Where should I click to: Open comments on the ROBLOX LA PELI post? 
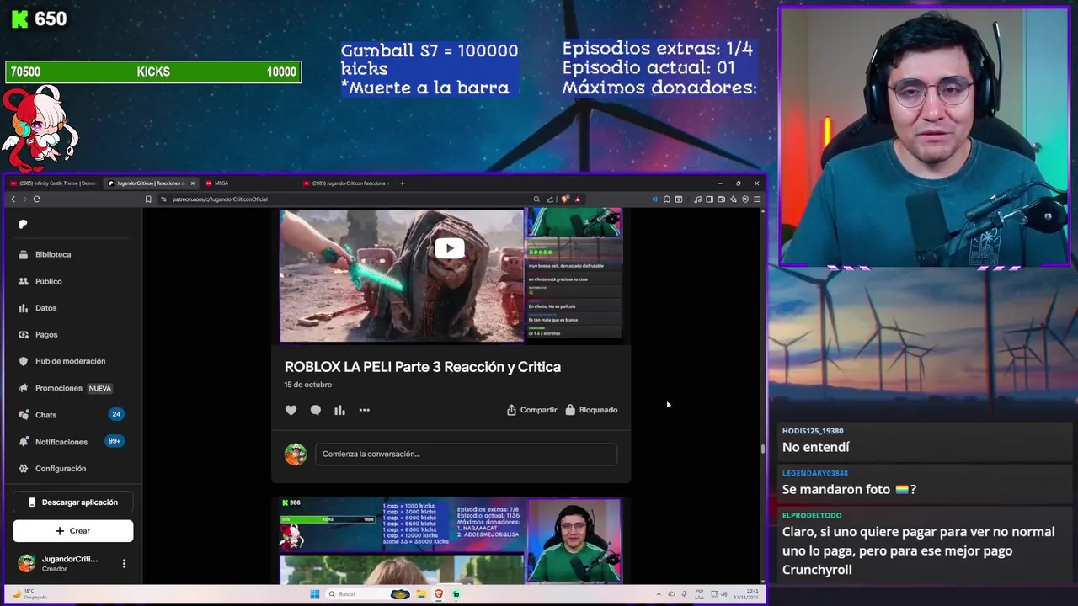coord(315,410)
